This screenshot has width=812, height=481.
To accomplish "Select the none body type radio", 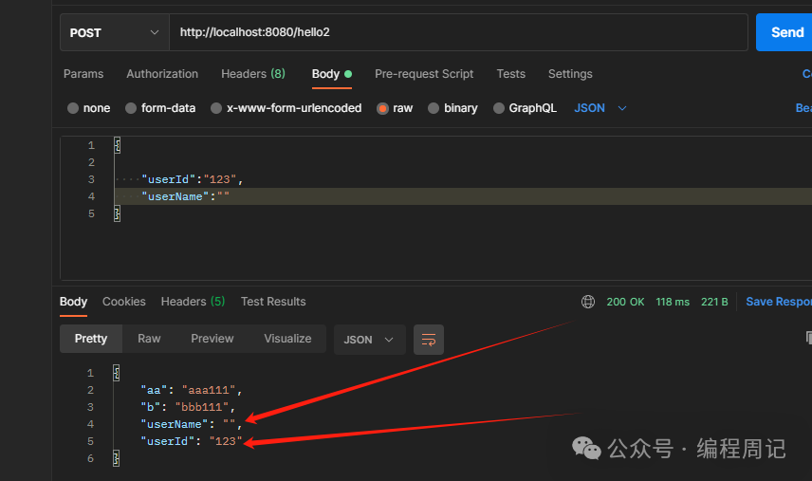I will pos(73,108).
